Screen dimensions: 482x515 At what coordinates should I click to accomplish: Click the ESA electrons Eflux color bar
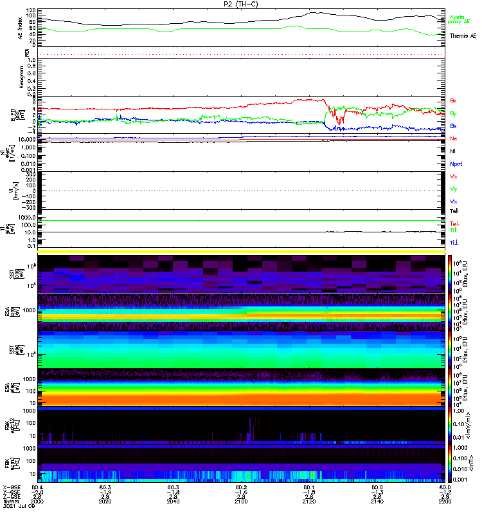[450, 388]
